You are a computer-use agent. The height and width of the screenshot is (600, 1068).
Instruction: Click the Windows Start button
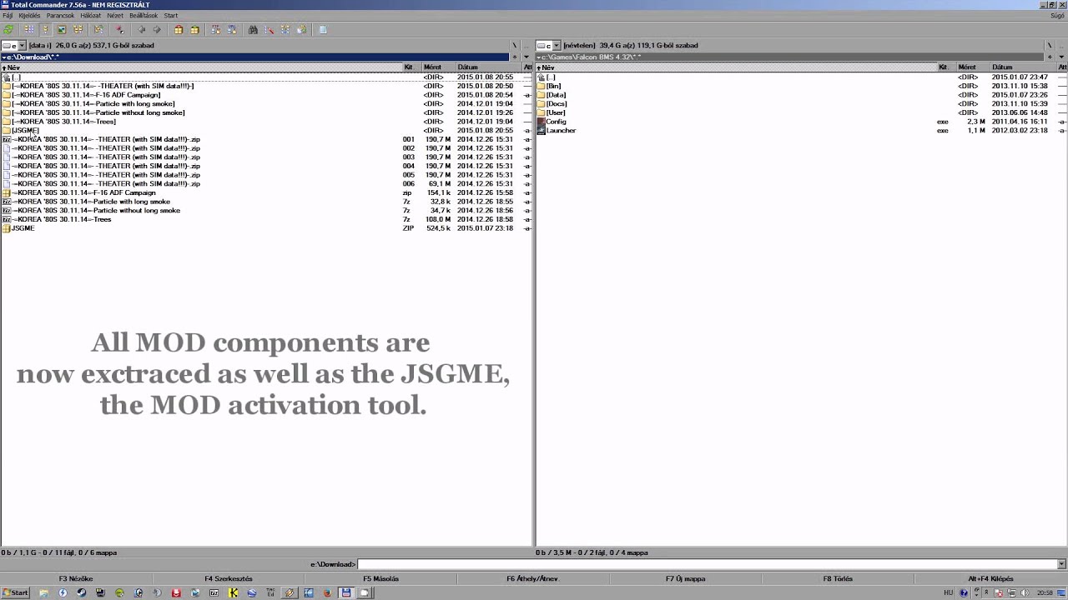coord(15,592)
